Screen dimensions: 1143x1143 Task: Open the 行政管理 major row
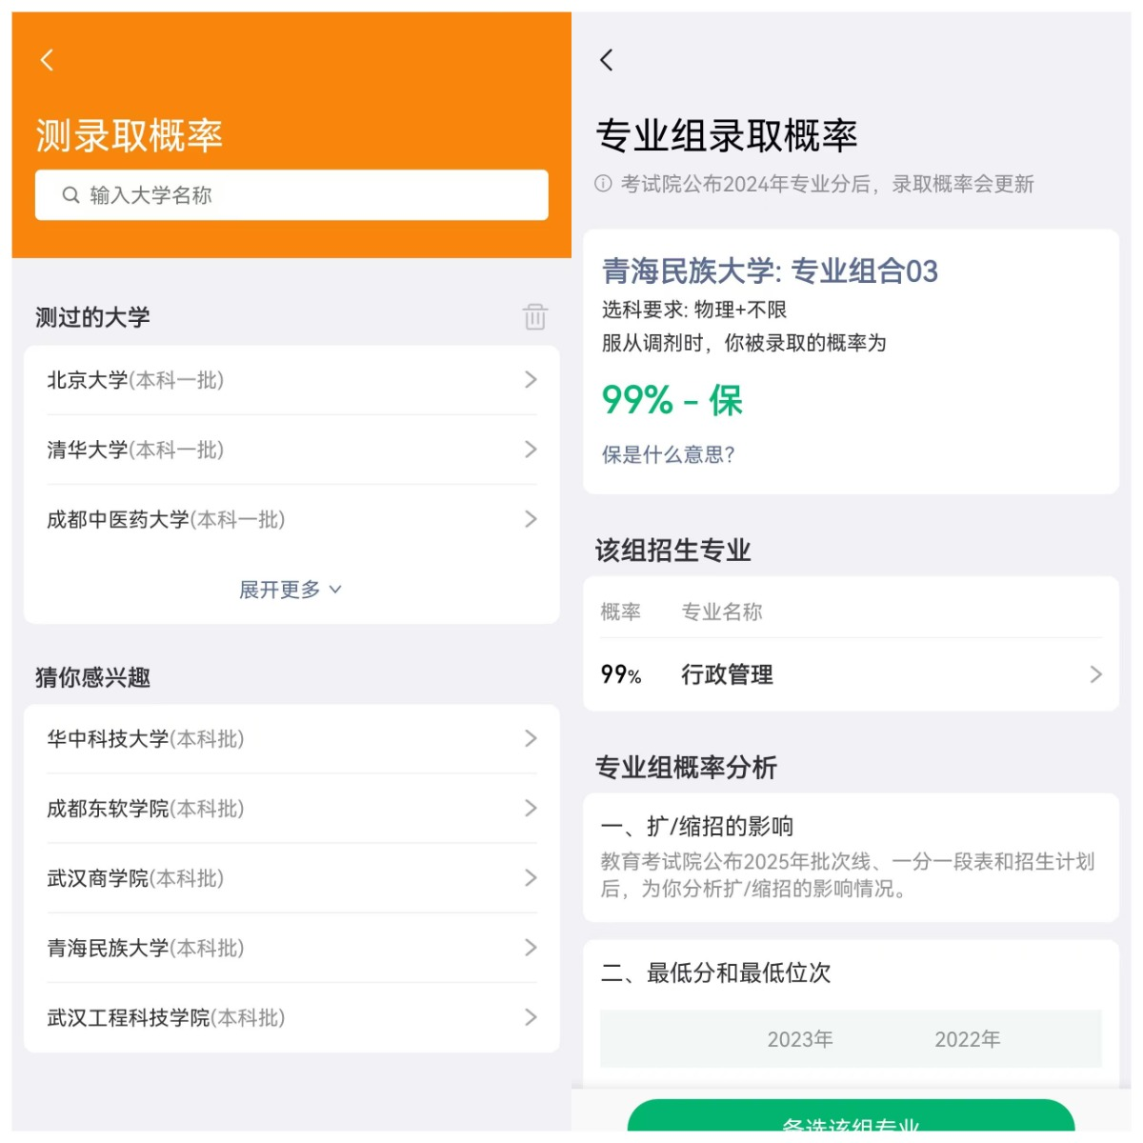pyautogui.click(x=850, y=674)
